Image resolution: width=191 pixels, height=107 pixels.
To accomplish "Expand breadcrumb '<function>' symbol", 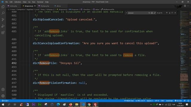I will (86, 9).
